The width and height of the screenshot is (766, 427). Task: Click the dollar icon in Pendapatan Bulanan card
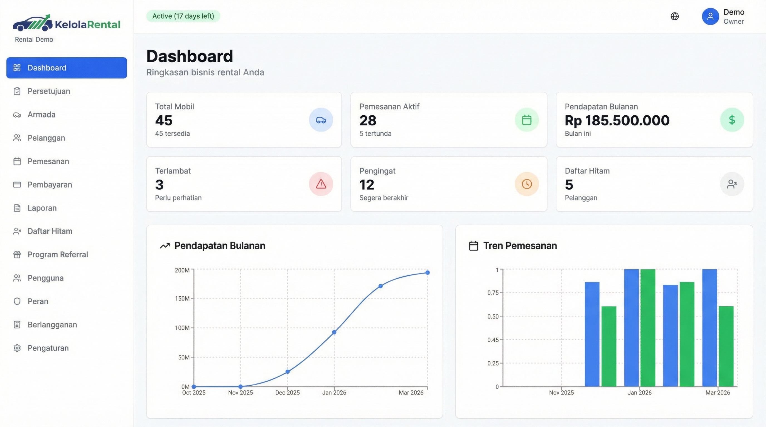(732, 120)
